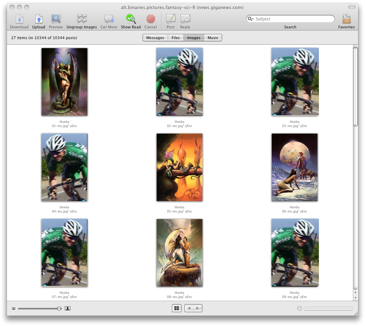Click the window title text

[x=182, y=7]
